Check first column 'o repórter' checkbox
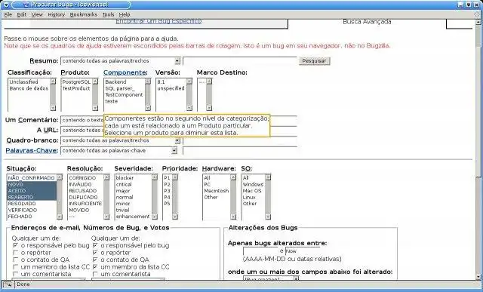Image resolution: width=483 pixels, height=292 pixels. (x=15, y=253)
